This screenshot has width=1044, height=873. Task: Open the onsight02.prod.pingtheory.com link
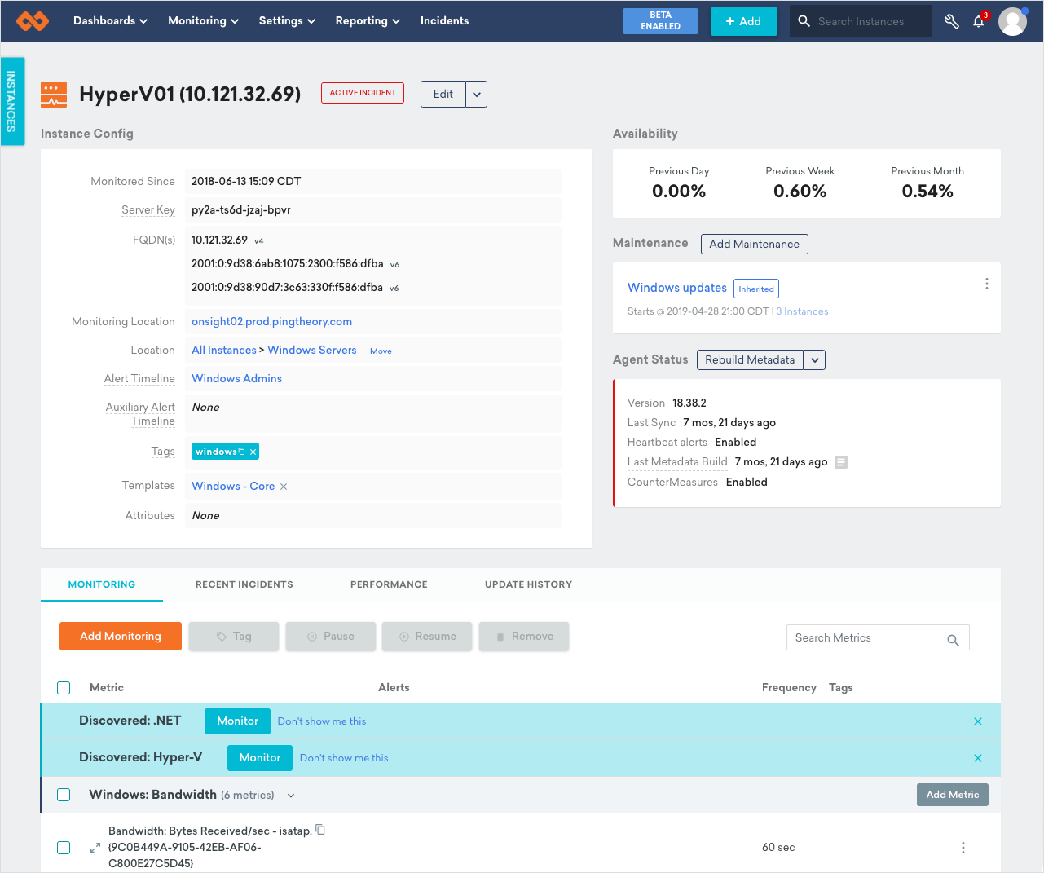pyautogui.click(x=271, y=321)
